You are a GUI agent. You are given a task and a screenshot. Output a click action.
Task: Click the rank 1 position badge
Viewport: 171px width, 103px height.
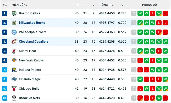coord(5,13)
